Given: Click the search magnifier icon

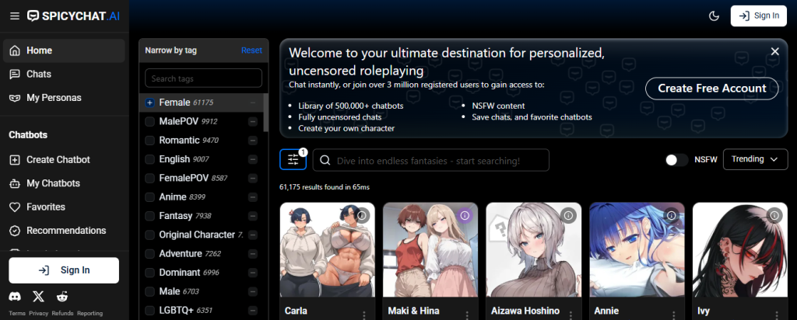Looking at the screenshot, I should tap(325, 160).
